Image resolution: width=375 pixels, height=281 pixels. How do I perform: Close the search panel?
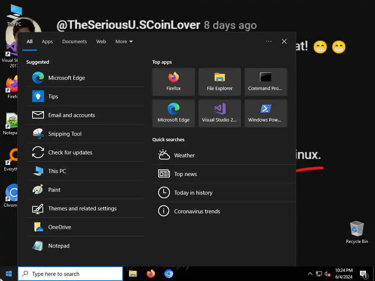[x=284, y=41]
